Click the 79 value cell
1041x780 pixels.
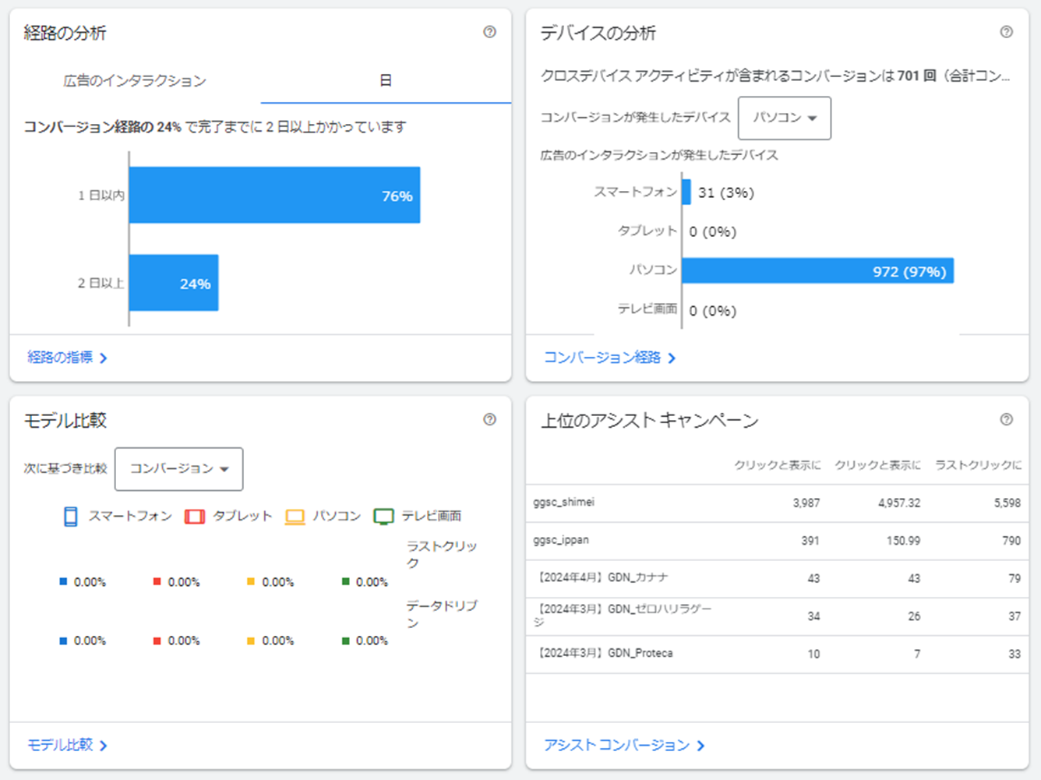(1015, 578)
